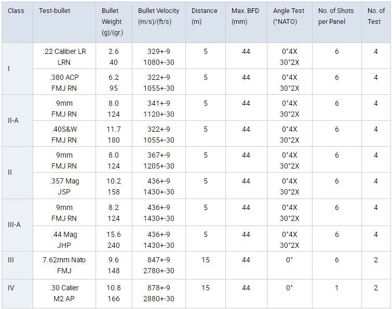
Task: Click the 7.62mm Nato FMJ cell
Action: pos(64,265)
